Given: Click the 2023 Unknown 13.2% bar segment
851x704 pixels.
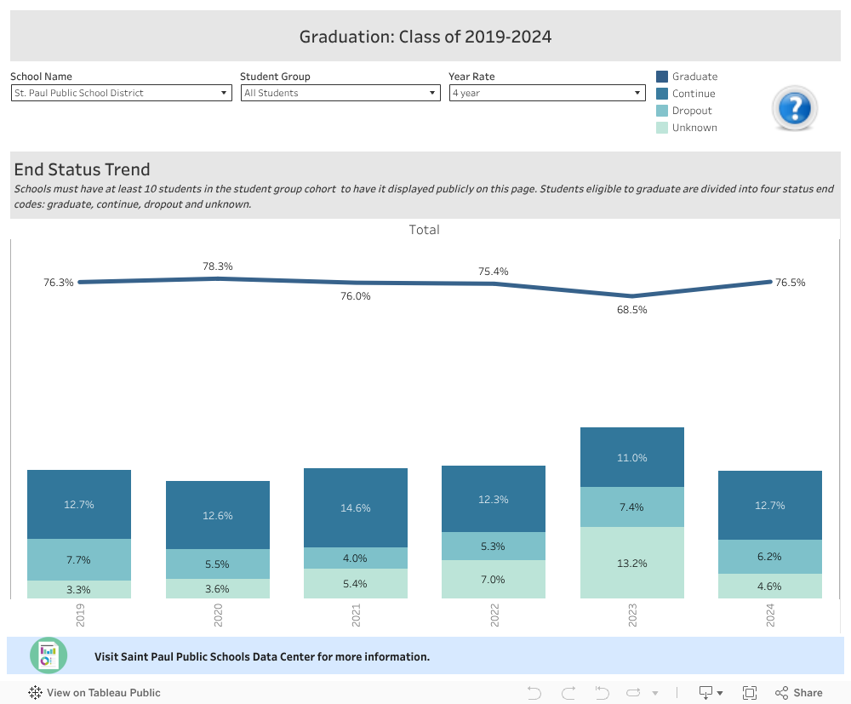Looking at the screenshot, I should 632,563.
